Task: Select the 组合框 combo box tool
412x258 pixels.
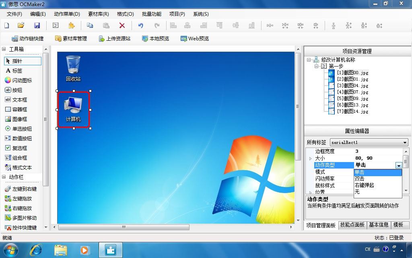Action: pos(16,158)
